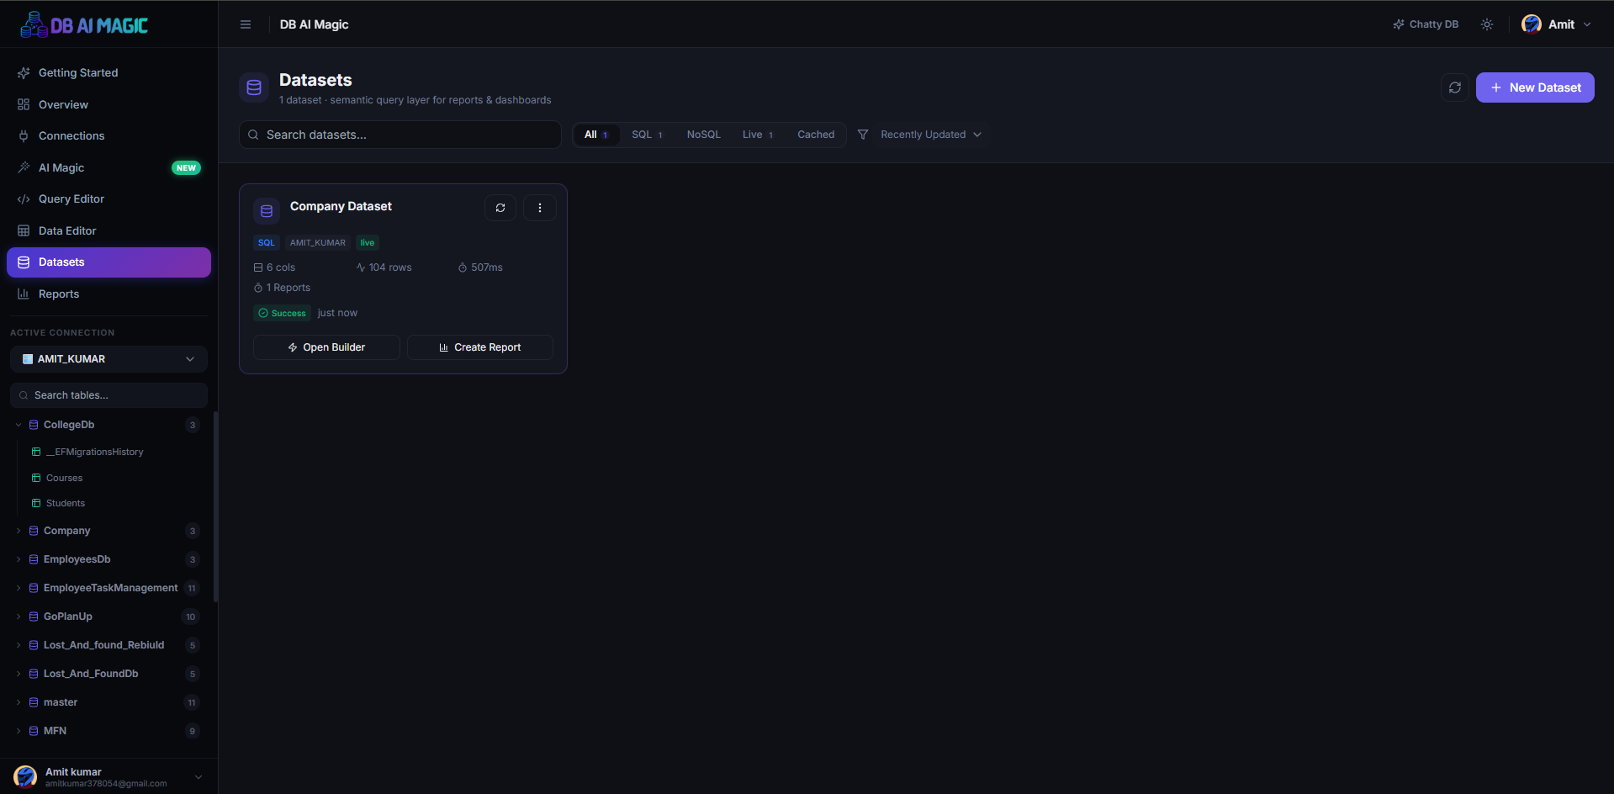Open the Overview page
Image resolution: width=1614 pixels, height=794 pixels.
[x=108, y=104]
